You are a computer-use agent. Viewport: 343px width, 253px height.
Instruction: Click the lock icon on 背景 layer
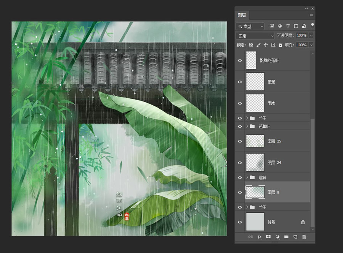(x=303, y=222)
